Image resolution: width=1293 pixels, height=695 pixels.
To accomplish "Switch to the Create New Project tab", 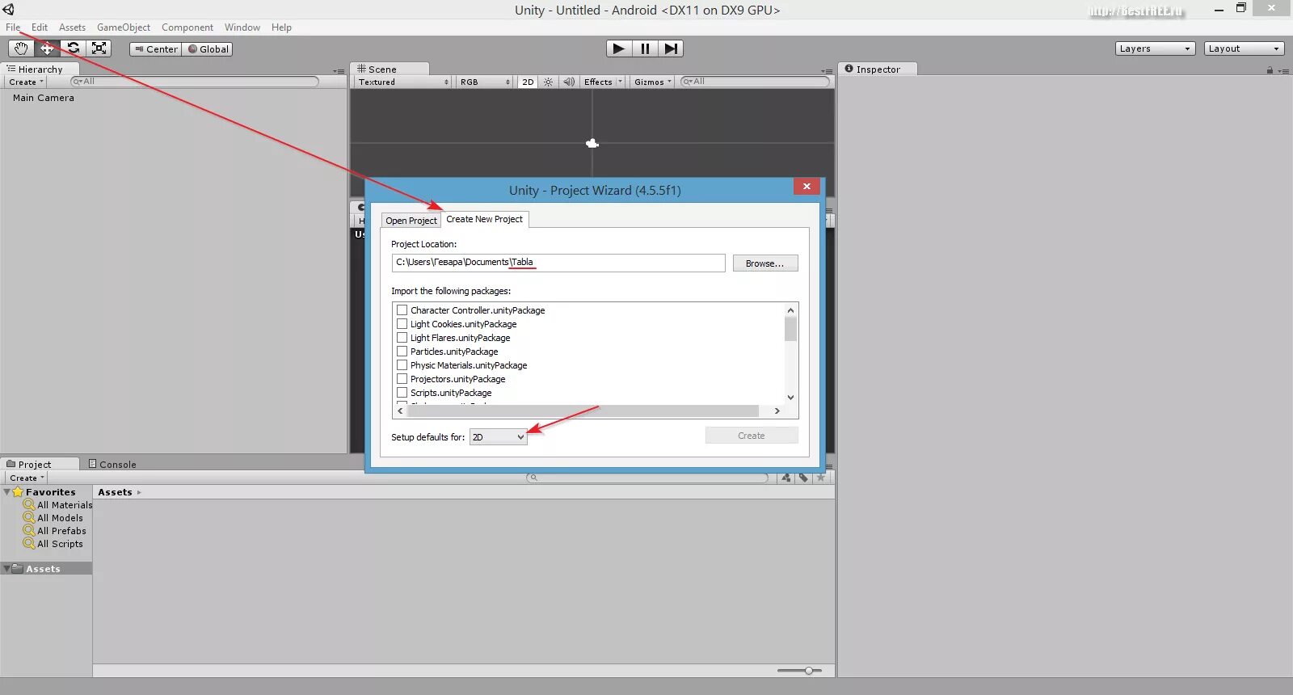I will coord(485,219).
